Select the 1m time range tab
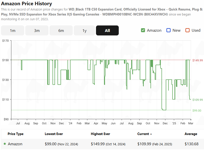This screenshot has height=150, width=204. click(x=13, y=30)
